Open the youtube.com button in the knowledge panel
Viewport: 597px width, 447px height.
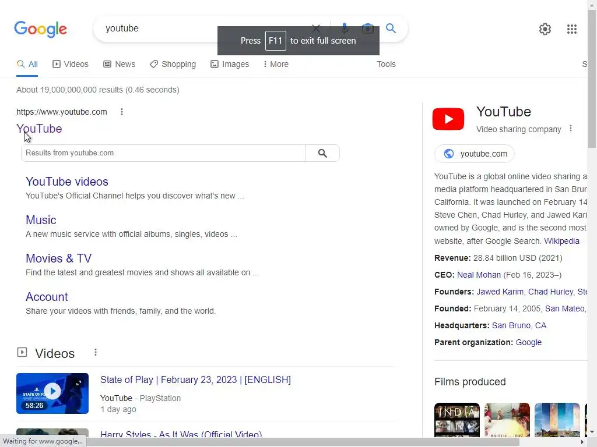point(475,154)
